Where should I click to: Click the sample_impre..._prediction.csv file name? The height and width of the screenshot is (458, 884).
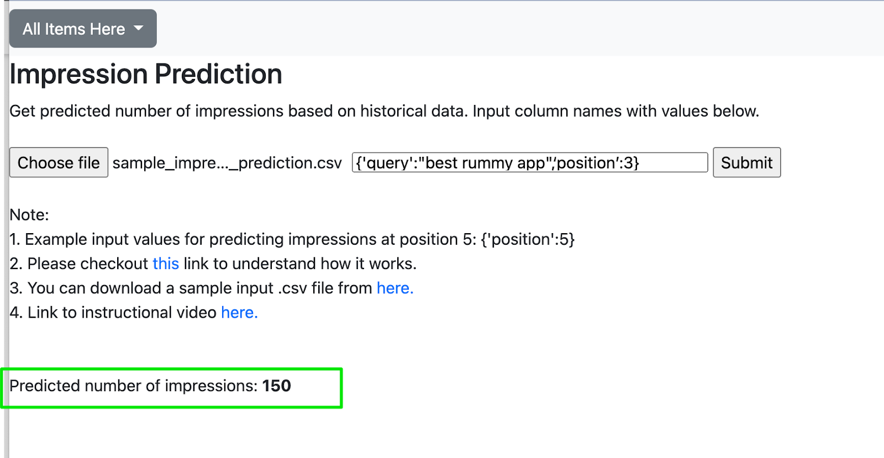[x=227, y=163]
